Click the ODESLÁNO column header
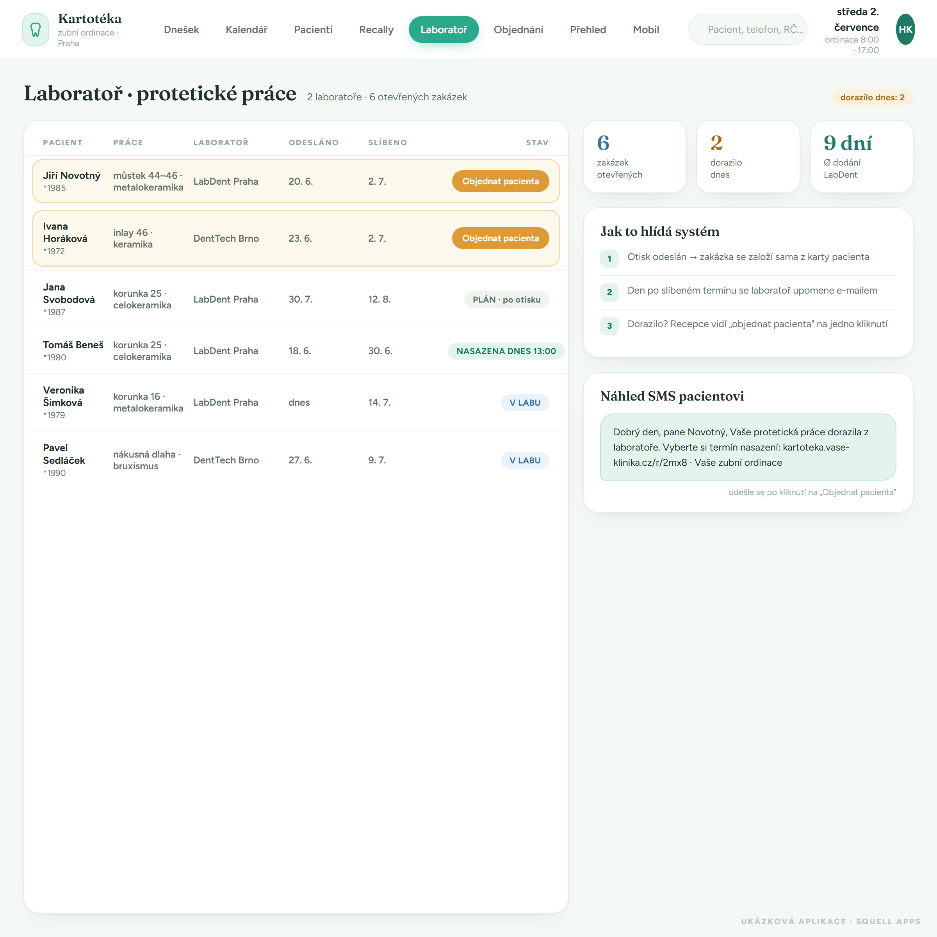This screenshot has width=937, height=937. click(x=313, y=143)
